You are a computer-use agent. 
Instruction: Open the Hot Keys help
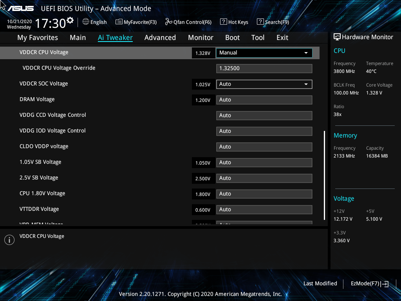click(234, 22)
